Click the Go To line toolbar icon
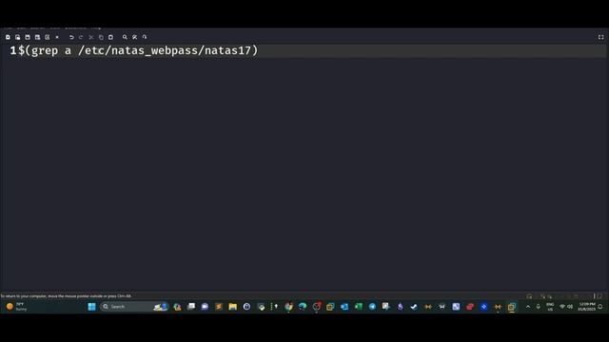The width and height of the screenshot is (609, 342). coord(145,37)
